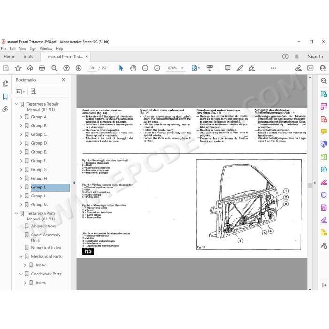Open the zoom level dropdown arrow
Viewport: 329px width, 329px height.
point(182,68)
